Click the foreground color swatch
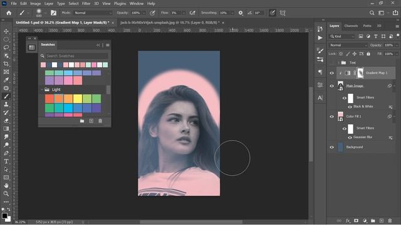This screenshot has width=401, height=225. coord(4,216)
